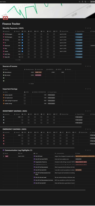Click the share icon in top bar

[x=82, y=2]
